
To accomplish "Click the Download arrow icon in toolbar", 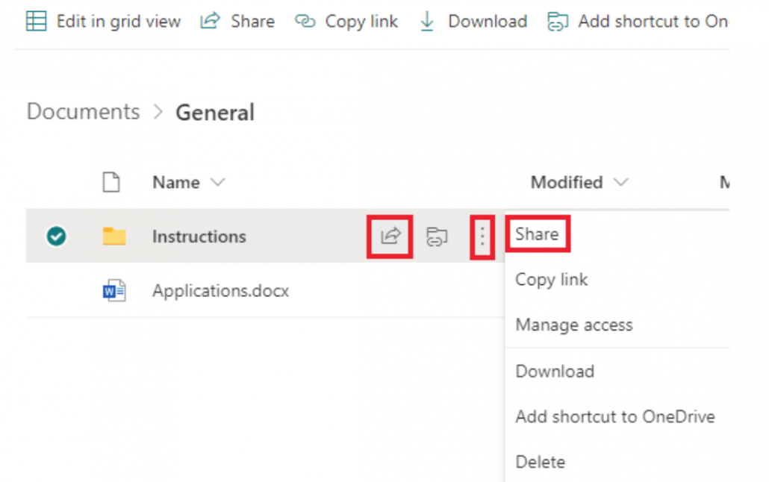I will [427, 21].
